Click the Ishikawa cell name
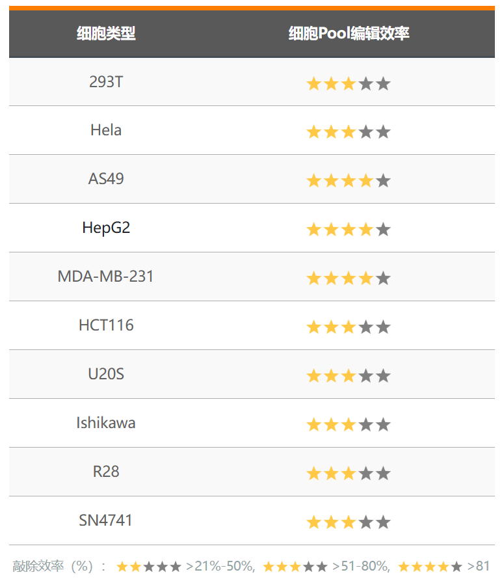Image resolution: width=504 pixels, height=581 pixels. [x=106, y=423]
